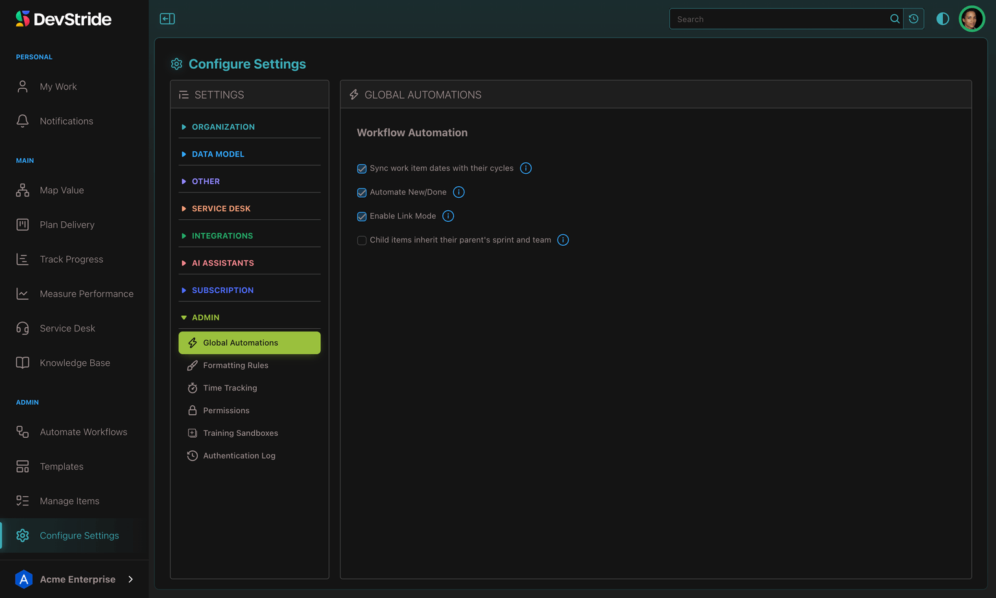
Task: Open Manage Items page
Action: coord(75,501)
